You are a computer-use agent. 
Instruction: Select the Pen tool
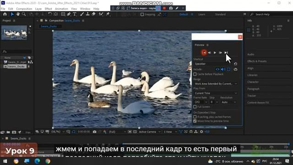click(x=69, y=14)
